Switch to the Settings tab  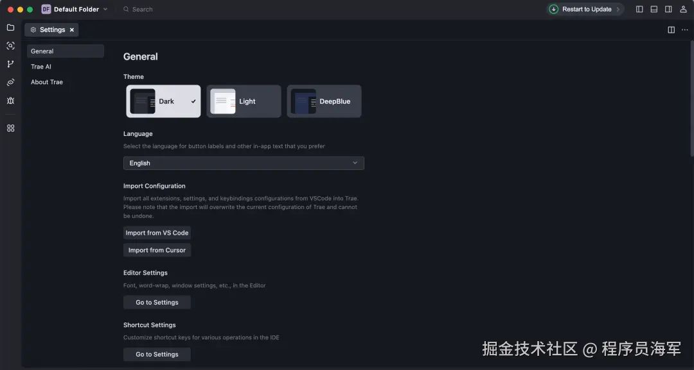(x=52, y=29)
